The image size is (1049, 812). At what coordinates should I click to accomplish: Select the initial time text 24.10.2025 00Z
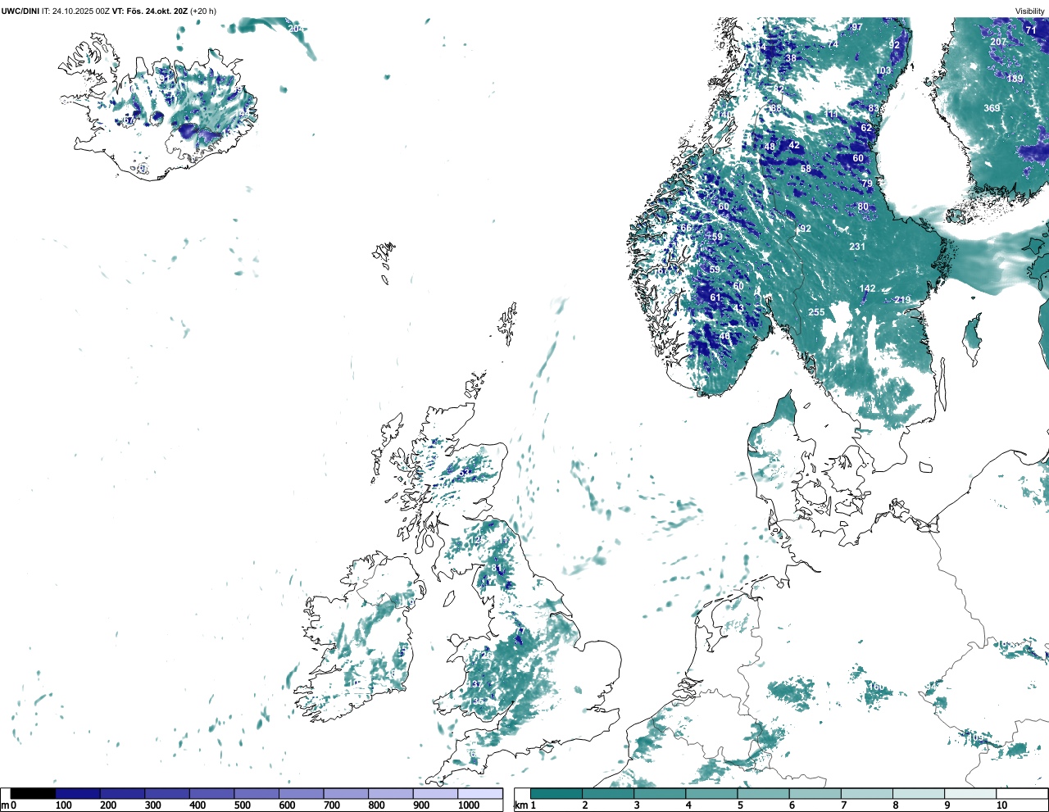(79, 11)
